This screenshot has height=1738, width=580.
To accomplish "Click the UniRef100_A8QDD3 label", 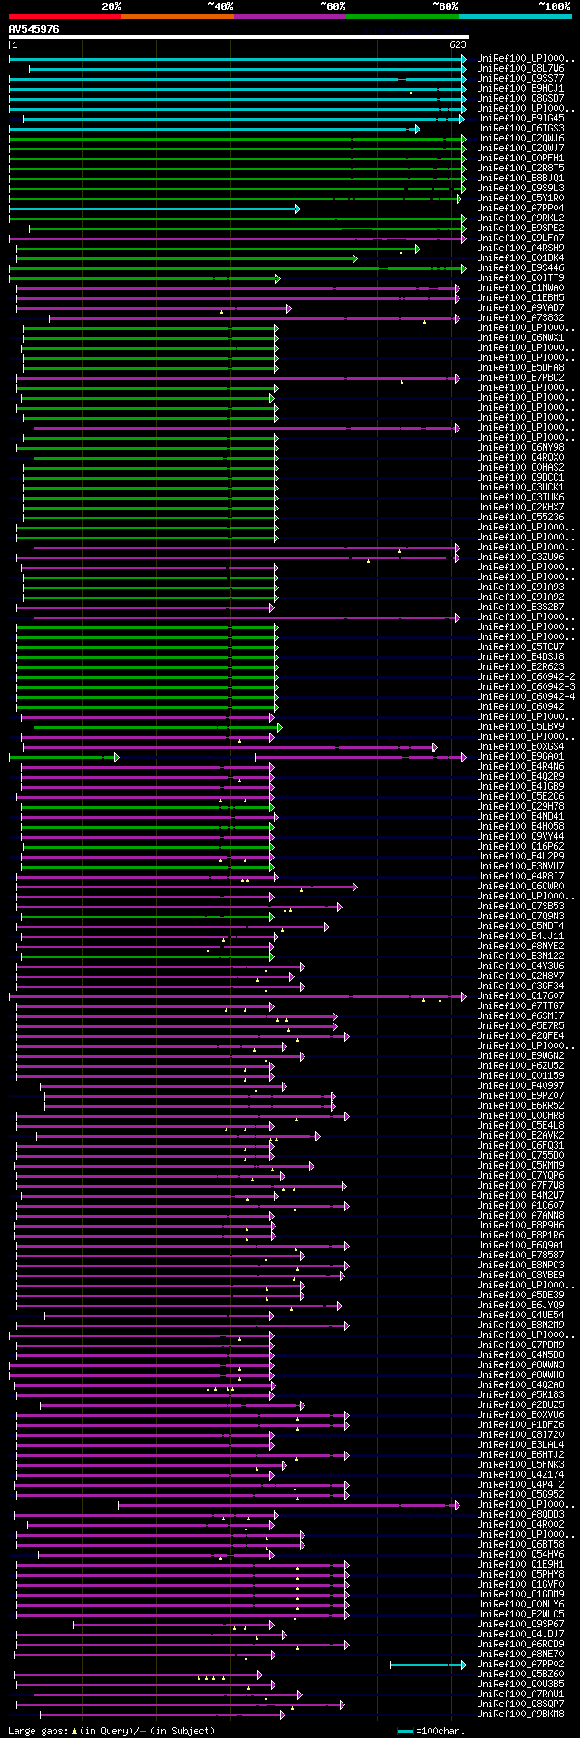I will click(520, 1515).
